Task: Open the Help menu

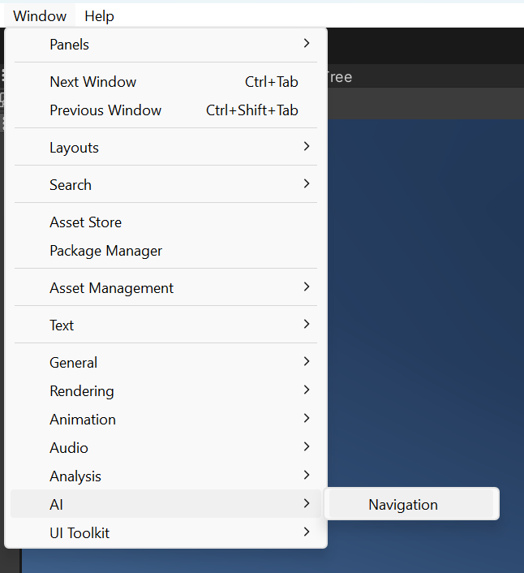Action: 99,16
